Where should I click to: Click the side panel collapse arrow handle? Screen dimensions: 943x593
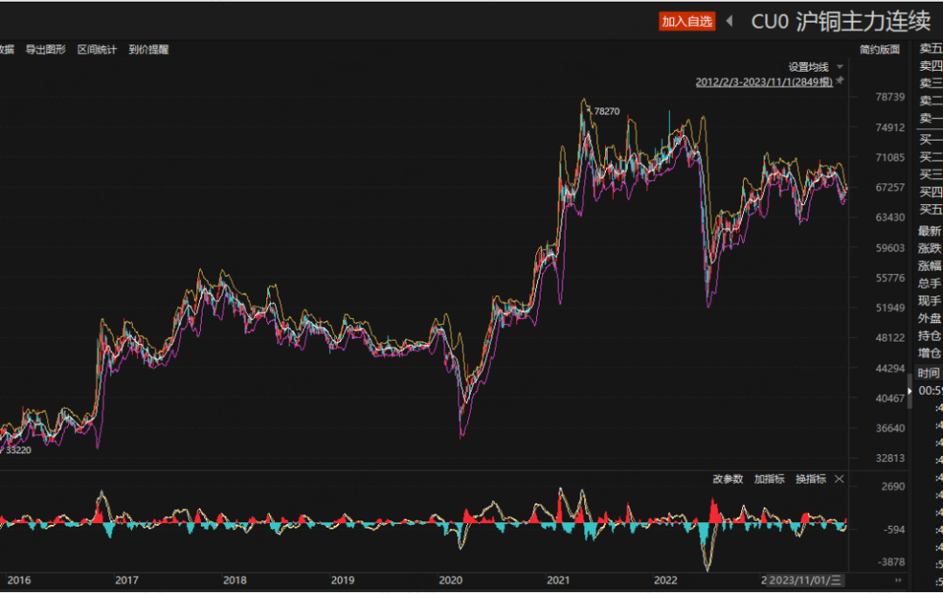[x=910, y=391]
